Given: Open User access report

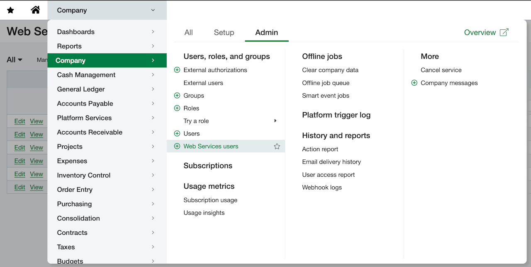Looking at the screenshot, I should [329, 175].
